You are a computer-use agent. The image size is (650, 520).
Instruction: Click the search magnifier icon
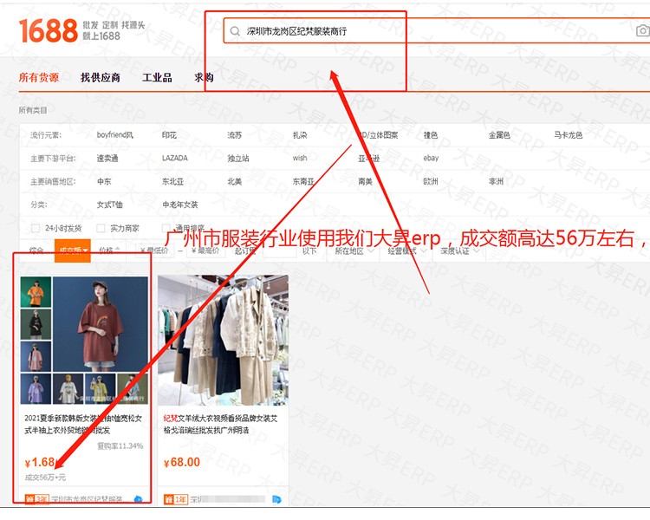[x=235, y=31]
